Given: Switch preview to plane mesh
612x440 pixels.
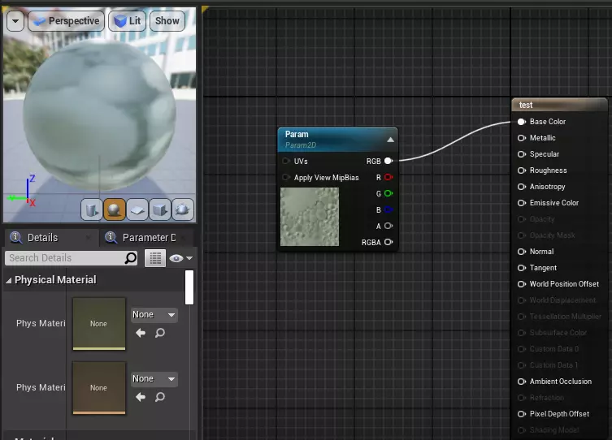Looking at the screenshot, I should tap(137, 209).
